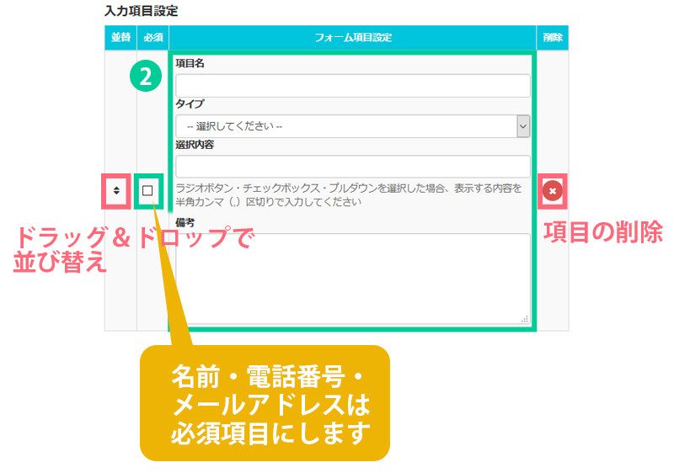Click into the 選択内容 input field
The height and width of the screenshot is (473, 674).
[x=352, y=166]
